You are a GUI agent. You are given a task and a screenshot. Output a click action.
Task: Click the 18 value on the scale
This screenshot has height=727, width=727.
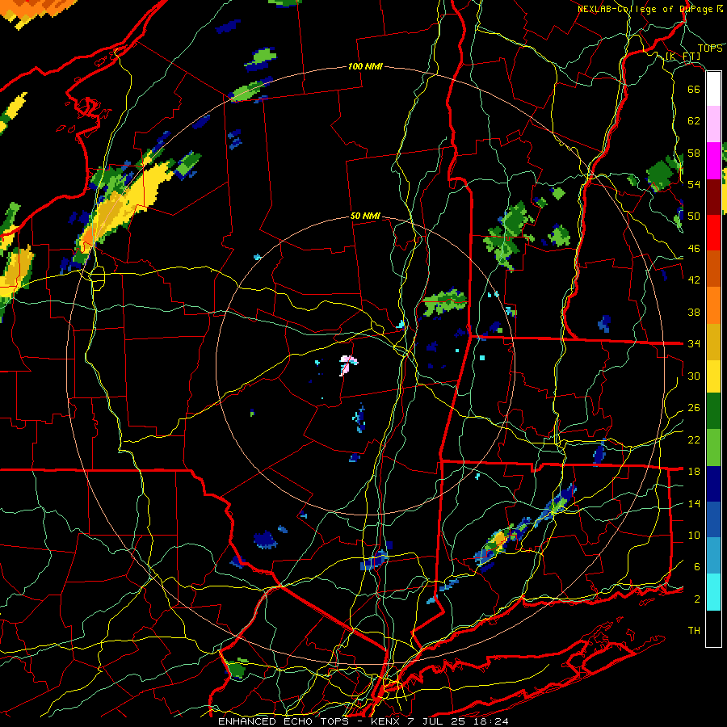pyautogui.click(x=694, y=472)
